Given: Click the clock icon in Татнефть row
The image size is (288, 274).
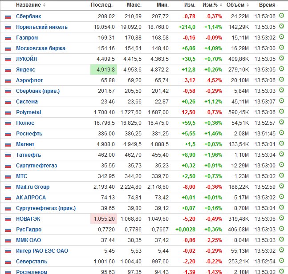Looking at the screenshot, I should (282, 154).
